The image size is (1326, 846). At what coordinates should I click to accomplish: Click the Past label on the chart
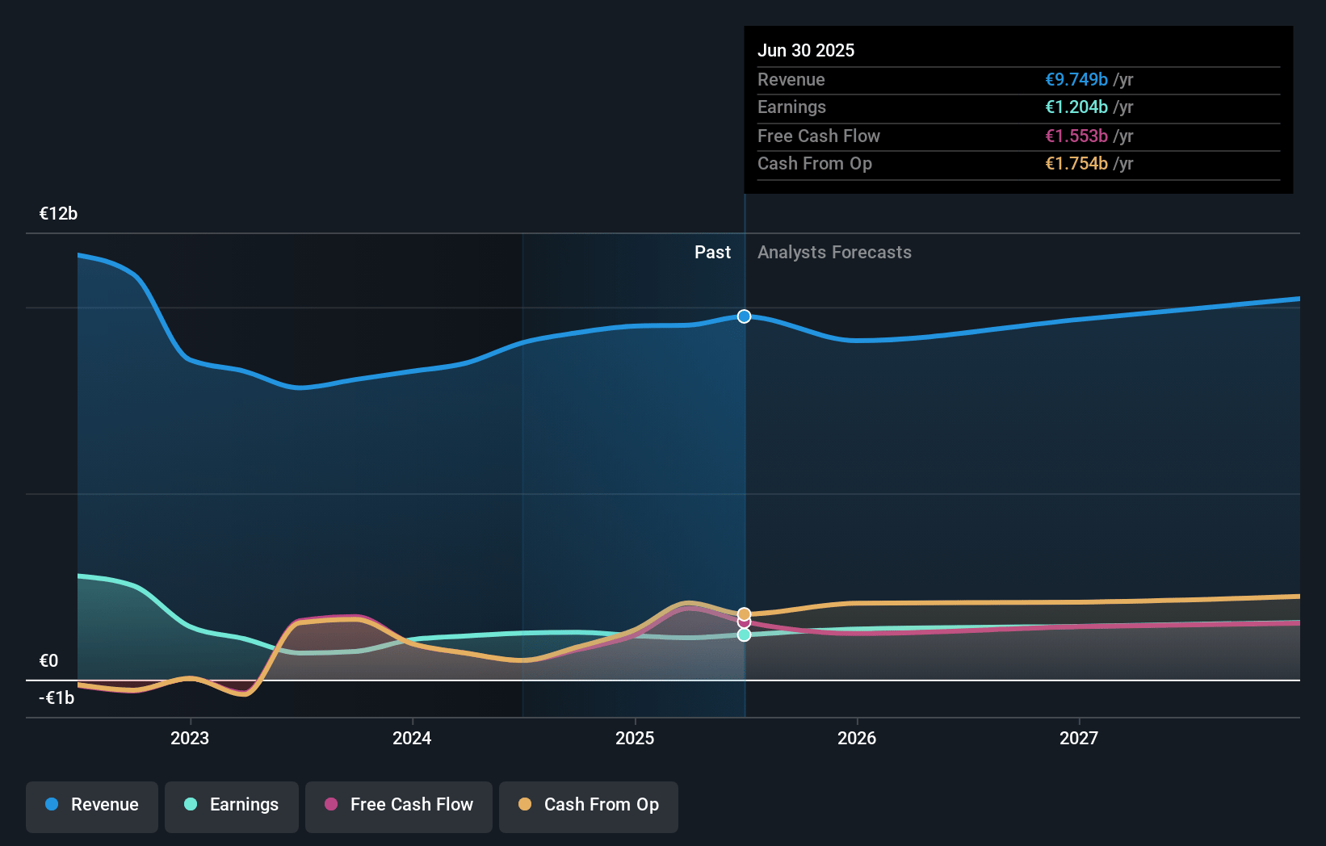pyautogui.click(x=712, y=253)
